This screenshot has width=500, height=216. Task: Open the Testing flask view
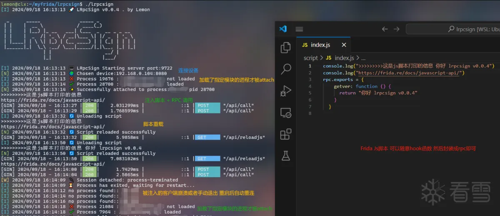pos(285,156)
